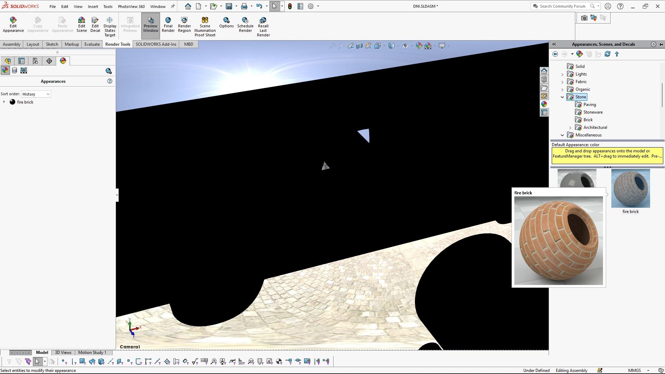Start the Final Render
The image size is (665, 374).
pos(168,25)
